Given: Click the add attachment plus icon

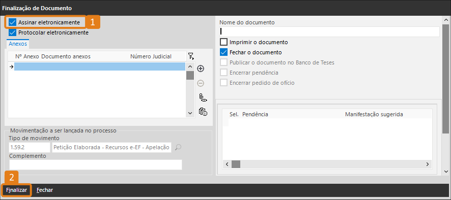Looking at the screenshot, I should 201,69.
